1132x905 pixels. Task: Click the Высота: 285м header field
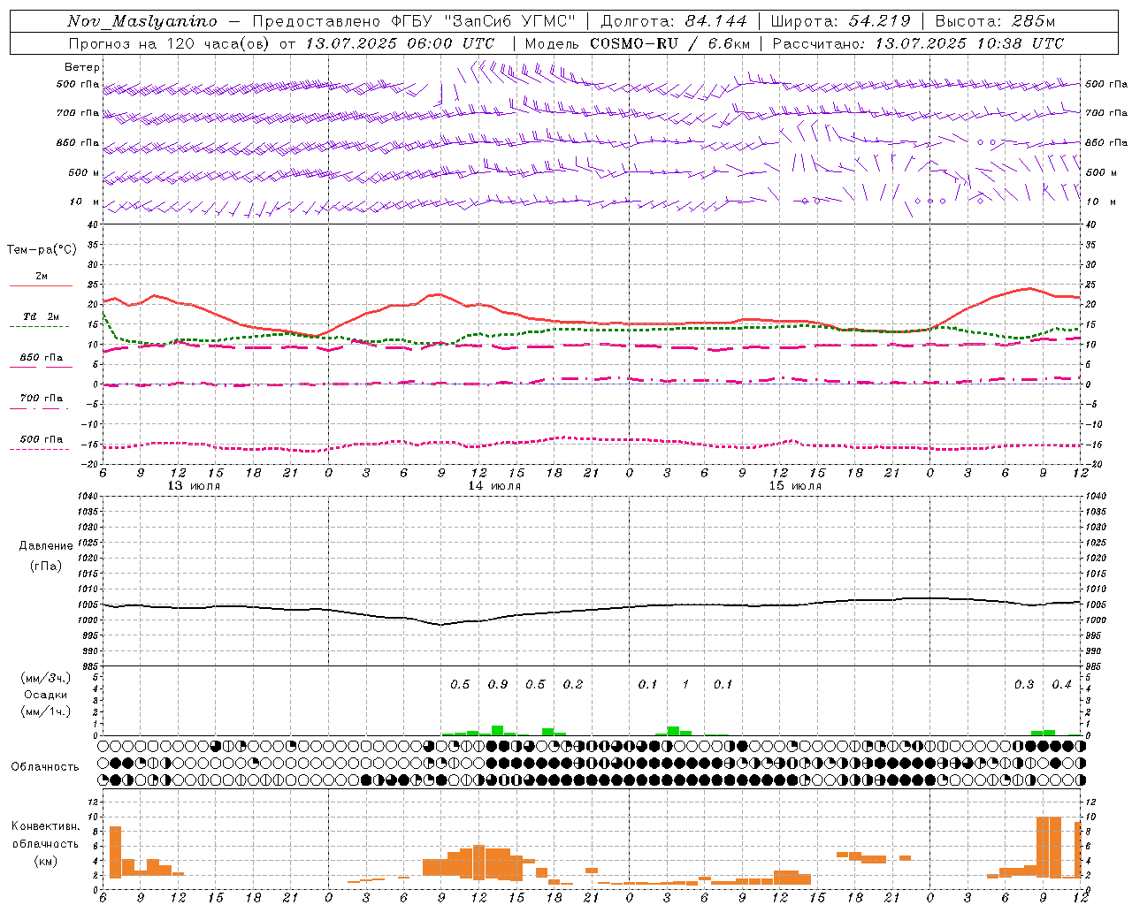[x=995, y=21]
